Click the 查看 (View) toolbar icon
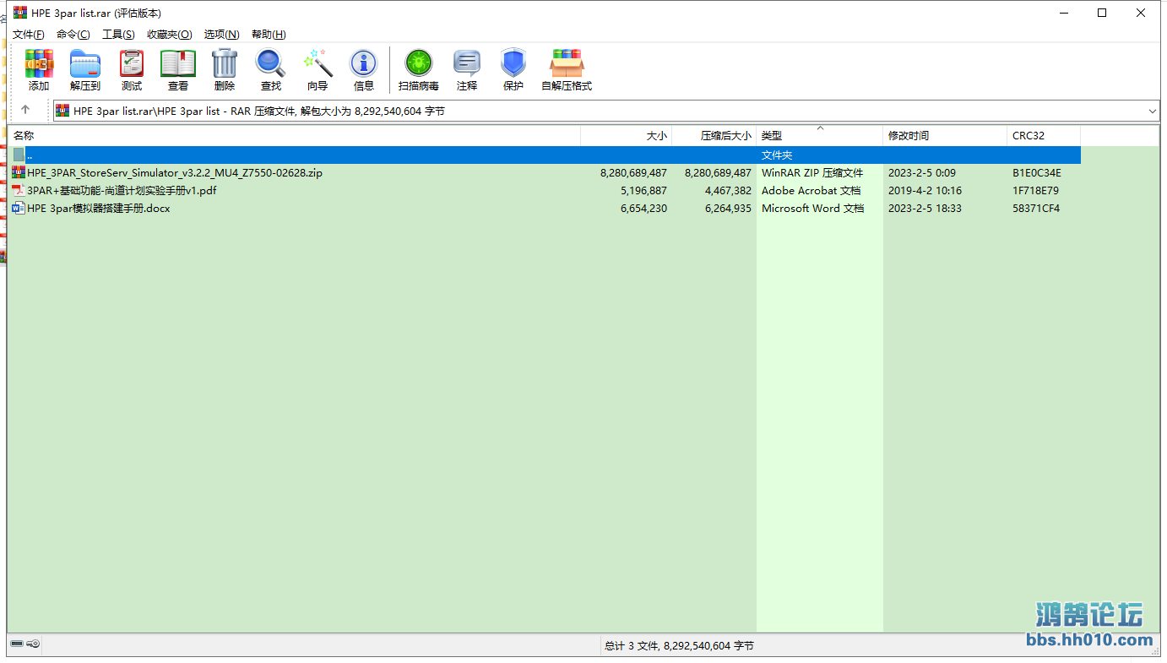Viewport: 1167px width, 663px height. (178, 63)
